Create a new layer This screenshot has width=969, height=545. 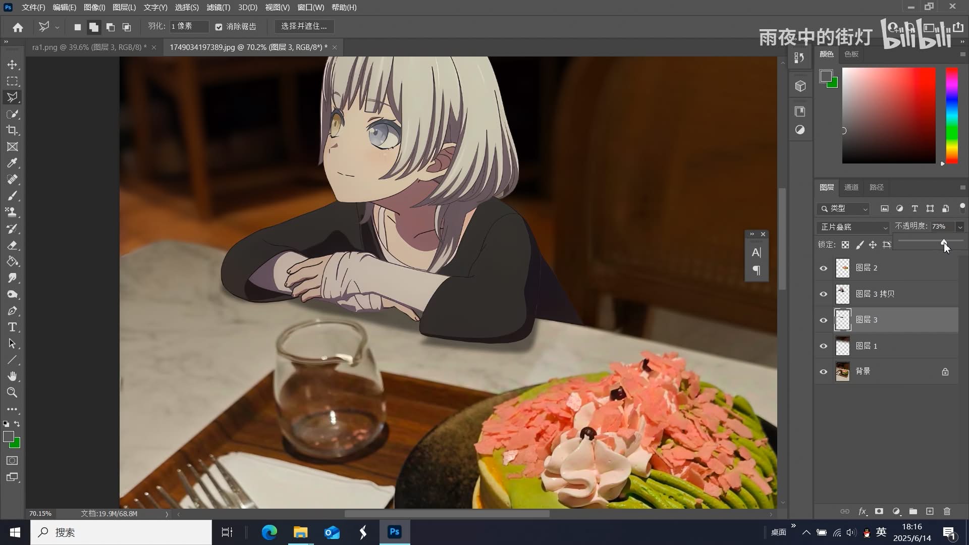pos(930,511)
